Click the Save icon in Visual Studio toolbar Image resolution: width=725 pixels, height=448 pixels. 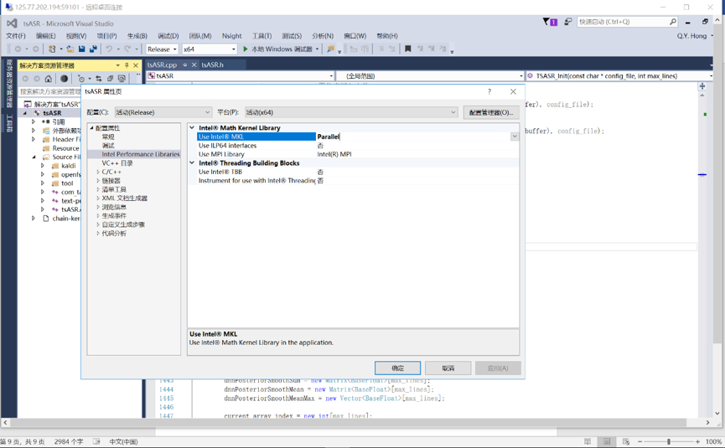pos(82,49)
